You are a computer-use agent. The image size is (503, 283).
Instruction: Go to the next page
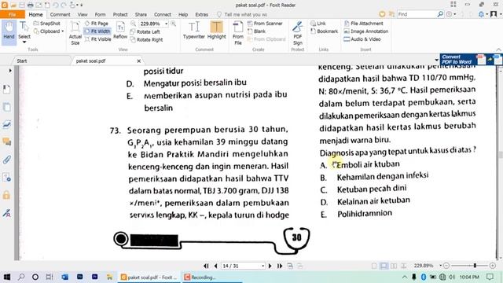[x=270, y=266]
